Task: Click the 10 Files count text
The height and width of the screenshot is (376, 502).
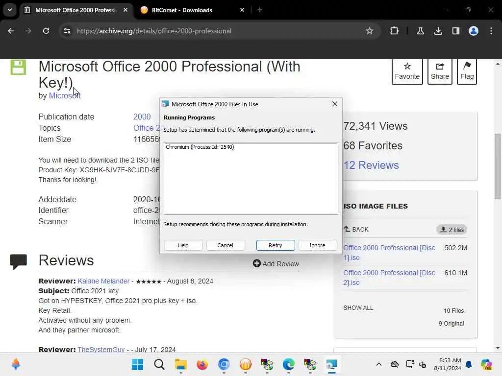Action: pyautogui.click(x=453, y=311)
